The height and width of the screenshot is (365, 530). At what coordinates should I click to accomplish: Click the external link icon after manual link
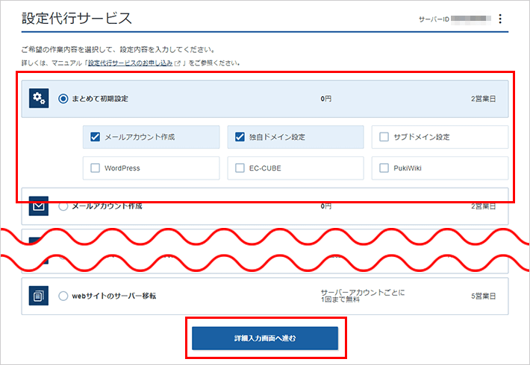pyautogui.click(x=178, y=64)
